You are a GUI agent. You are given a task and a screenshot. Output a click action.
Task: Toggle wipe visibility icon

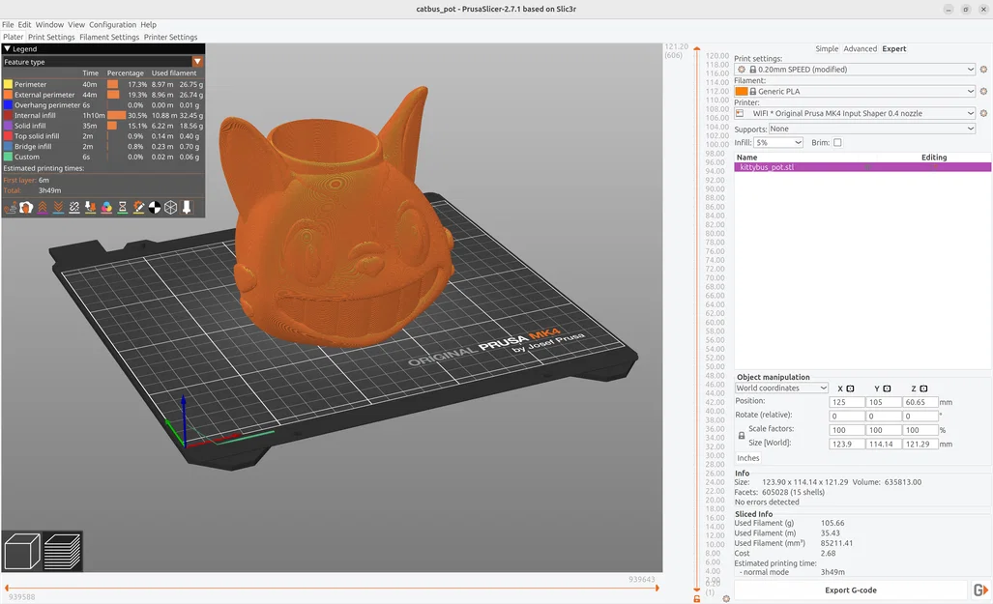[26, 208]
